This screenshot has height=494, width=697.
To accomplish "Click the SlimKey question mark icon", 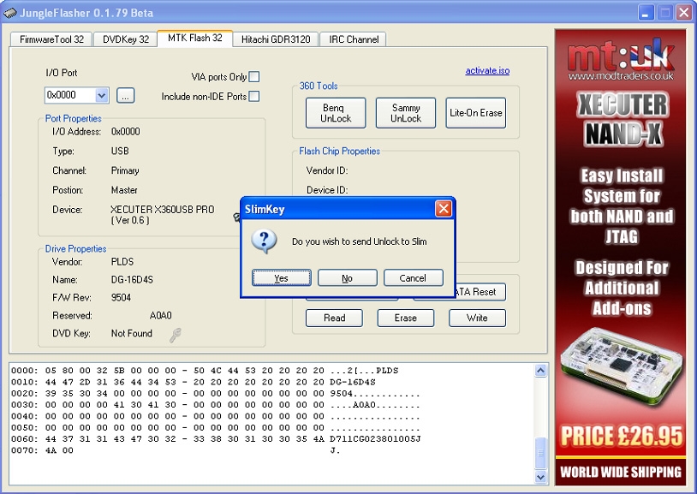I will 264,241.
